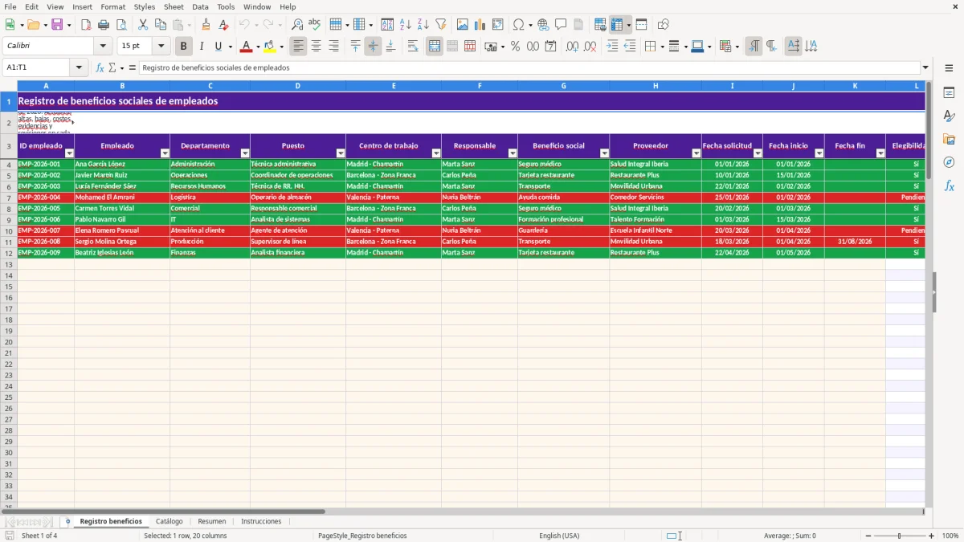Click the Add Decimal Place icon
Image resolution: width=964 pixels, height=542 pixels.
572,47
